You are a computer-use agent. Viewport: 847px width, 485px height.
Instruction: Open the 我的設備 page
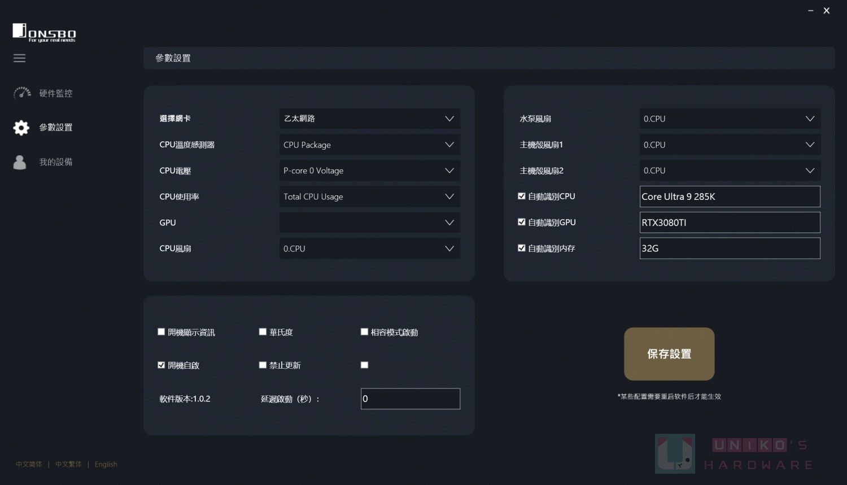tap(55, 162)
